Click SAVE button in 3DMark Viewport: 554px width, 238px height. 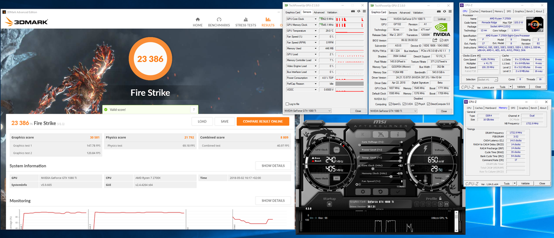click(x=225, y=121)
